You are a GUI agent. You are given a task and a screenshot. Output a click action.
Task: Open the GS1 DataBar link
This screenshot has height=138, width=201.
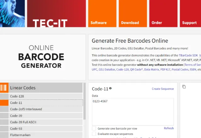click(x=107, y=69)
